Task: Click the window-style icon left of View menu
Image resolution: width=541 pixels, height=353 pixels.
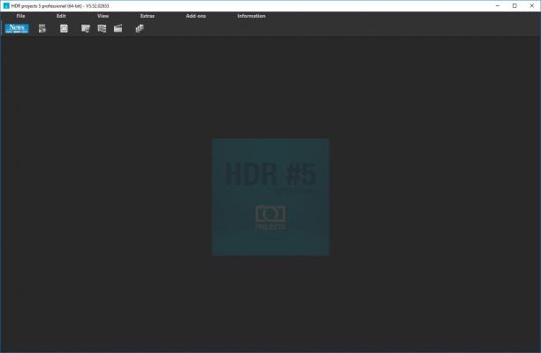Action: 85,28
